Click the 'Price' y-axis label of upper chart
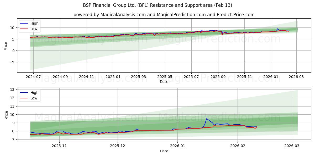This screenshot has width=315, height=157. coord(6,46)
